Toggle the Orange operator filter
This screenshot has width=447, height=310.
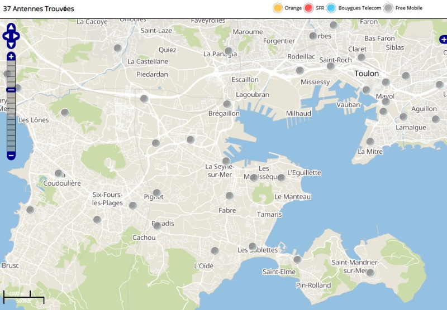277,8
